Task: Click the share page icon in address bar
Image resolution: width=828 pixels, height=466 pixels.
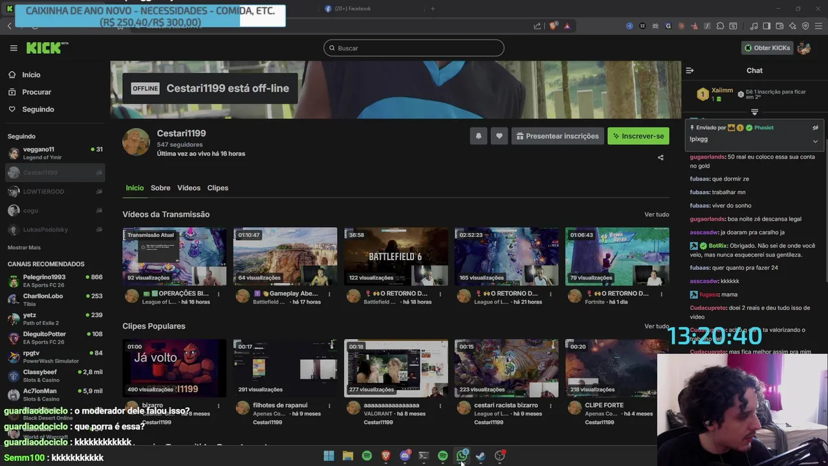Action: click(x=537, y=26)
